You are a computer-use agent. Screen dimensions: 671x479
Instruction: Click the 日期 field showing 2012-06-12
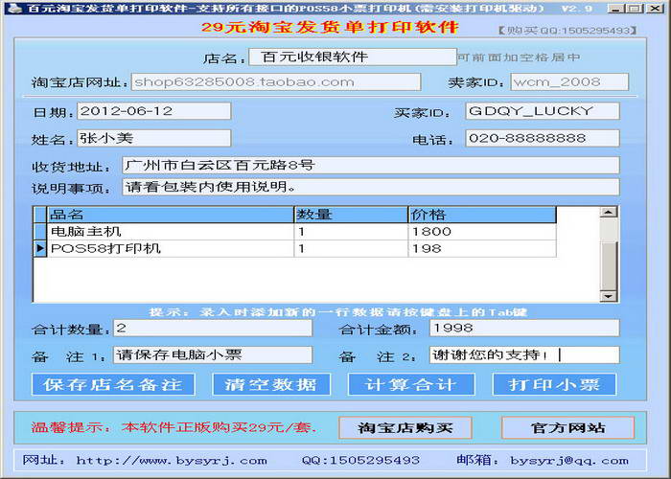pyautogui.click(x=154, y=111)
